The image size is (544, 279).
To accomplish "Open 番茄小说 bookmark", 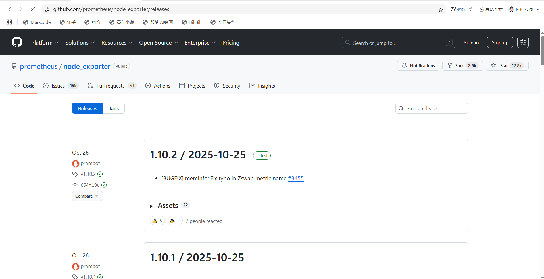I will [x=122, y=22].
